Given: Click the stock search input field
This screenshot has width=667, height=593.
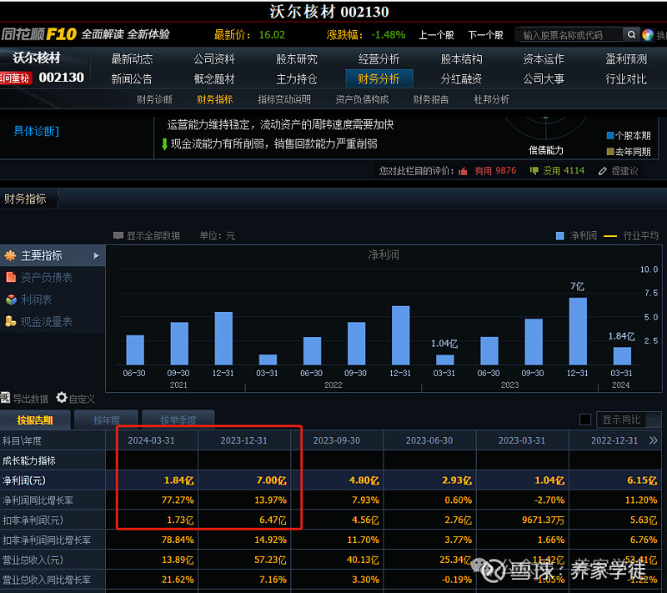Looking at the screenshot, I should point(570,35).
